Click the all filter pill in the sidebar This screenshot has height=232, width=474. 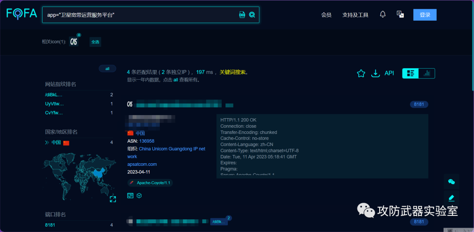108,69
